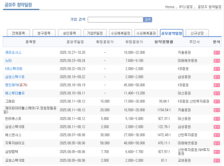
Task: Select the 공모청약일정 tab
Action: 172,33
